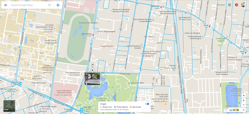Pick the Pegman in the bottom bar
The width and height of the screenshot is (249, 114).
coord(225,110)
